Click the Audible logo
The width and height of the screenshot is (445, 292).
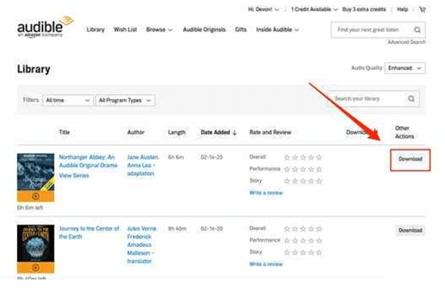[x=45, y=27]
